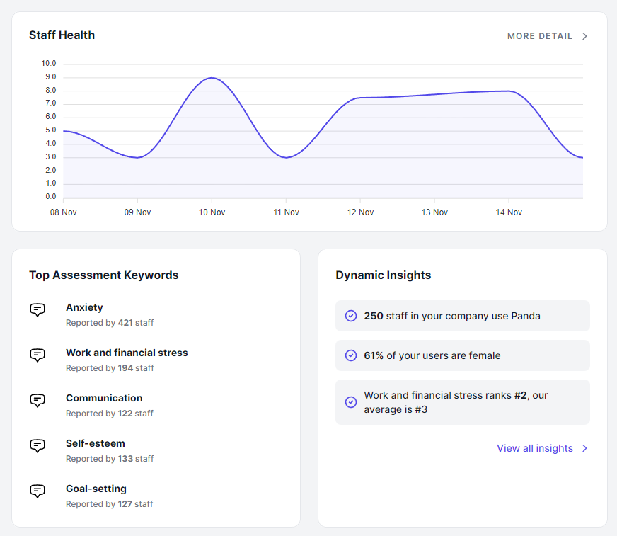
Task: Click the icon next to Work and financial stress keyword
Action: click(38, 355)
